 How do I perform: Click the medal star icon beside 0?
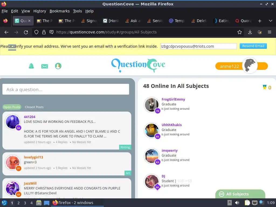(x=265, y=87)
